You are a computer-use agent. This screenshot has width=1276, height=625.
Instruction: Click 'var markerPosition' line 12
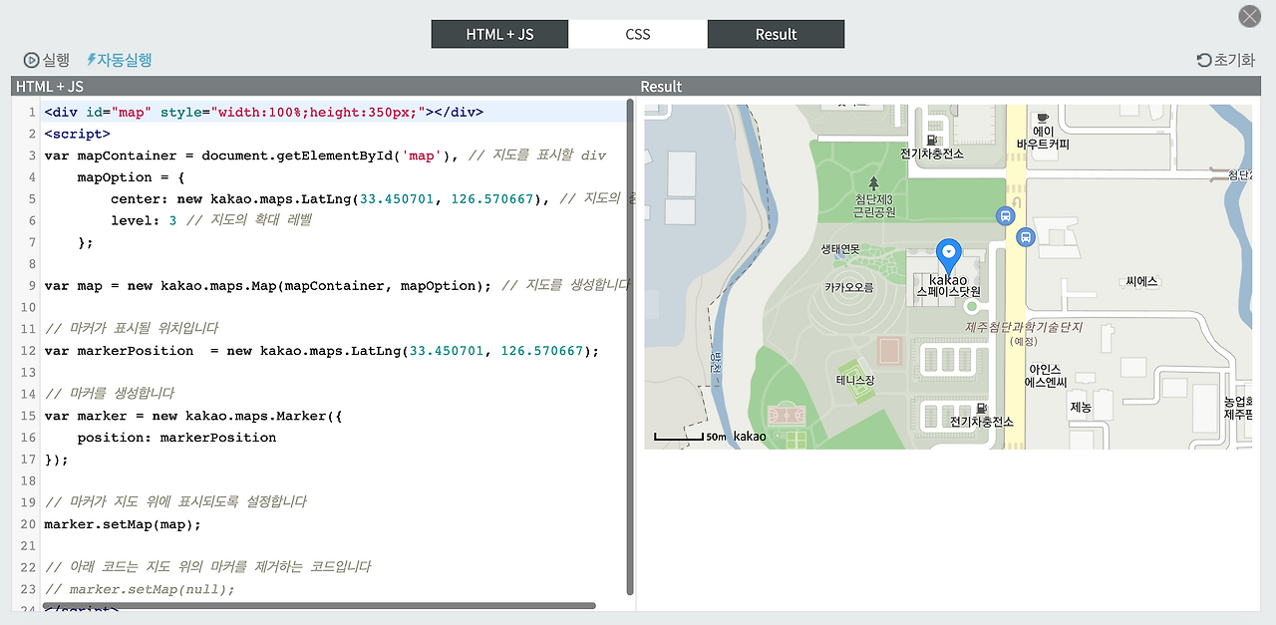coord(321,351)
